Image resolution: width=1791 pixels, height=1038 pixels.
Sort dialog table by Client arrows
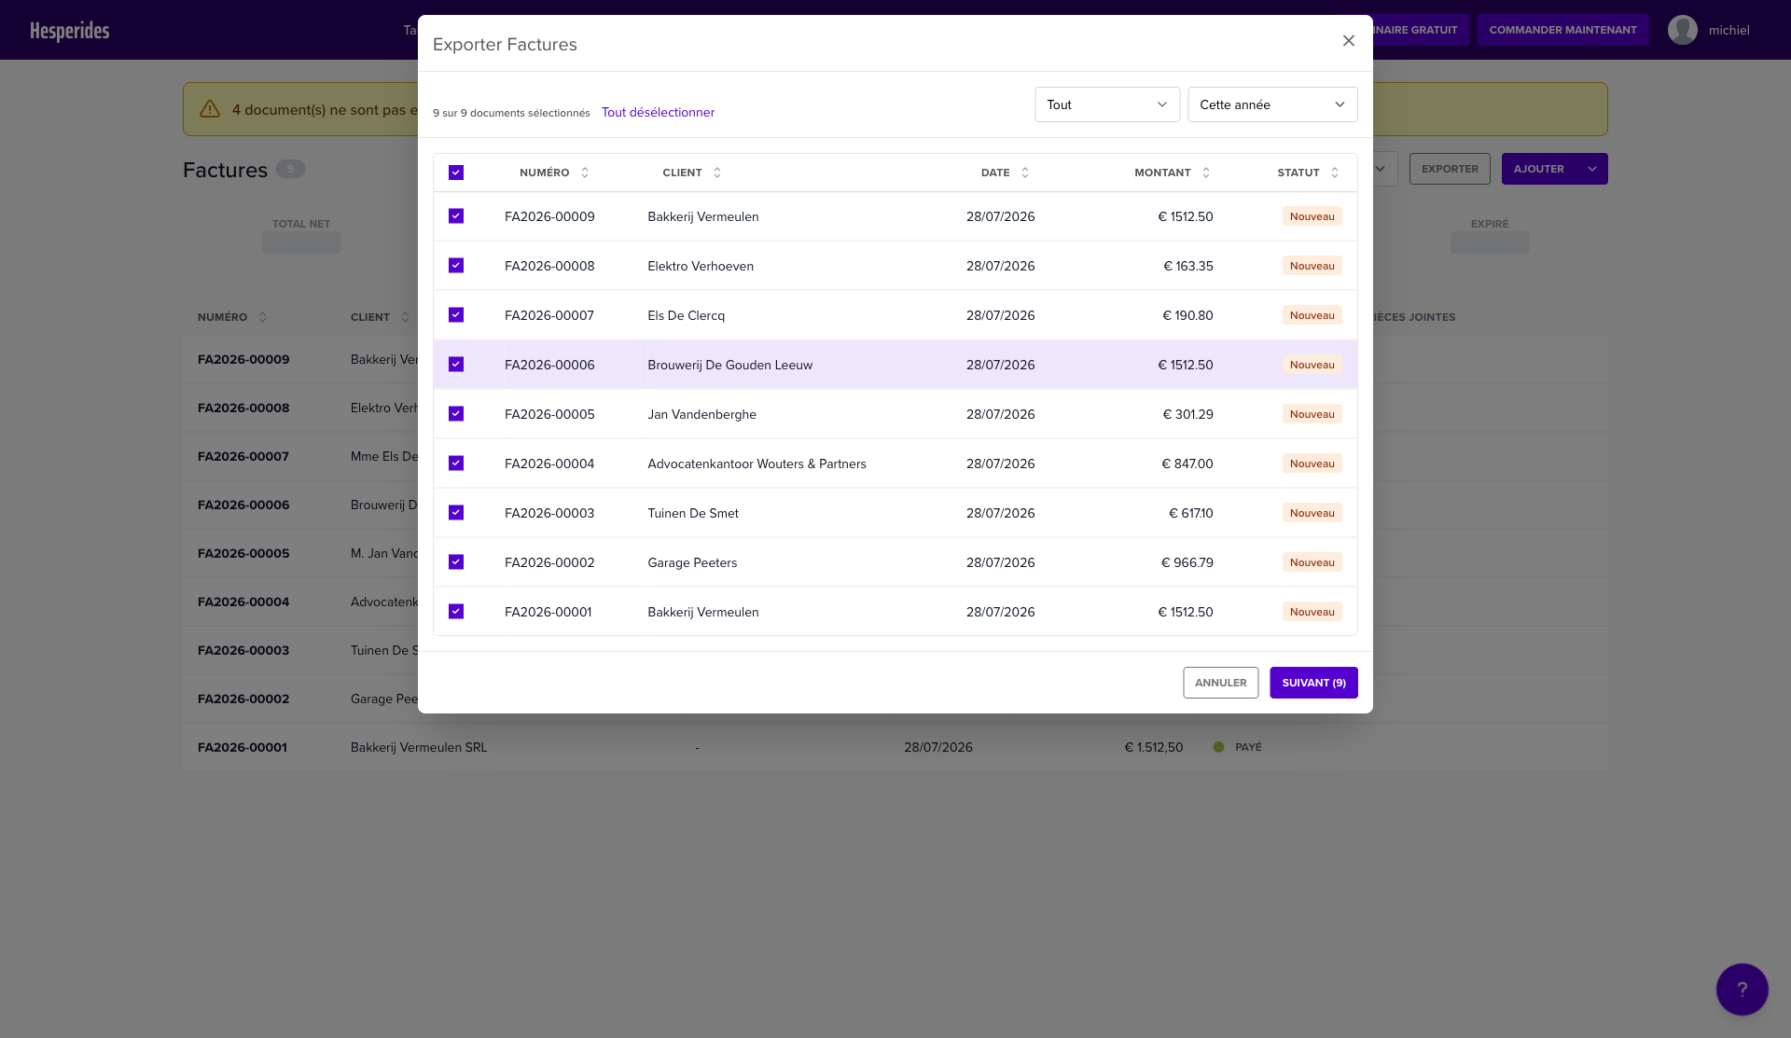click(x=717, y=173)
